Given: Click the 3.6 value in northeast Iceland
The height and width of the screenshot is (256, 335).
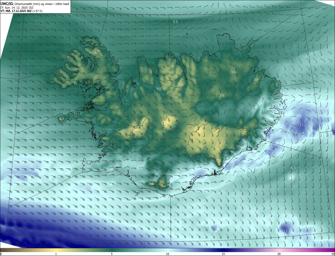Looking at the screenshot, I should 233,72.
